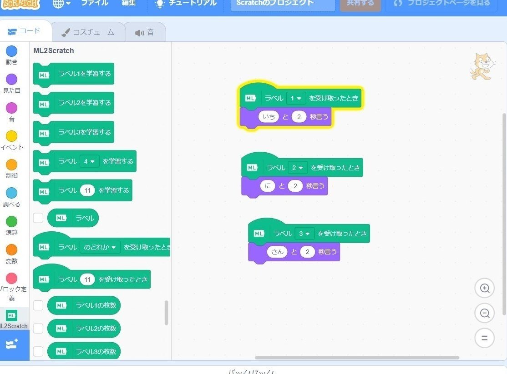This screenshot has height=374, width=507.
Task: Enable the checkbox for ラベル1の枚数 block
Action: (x=38, y=305)
